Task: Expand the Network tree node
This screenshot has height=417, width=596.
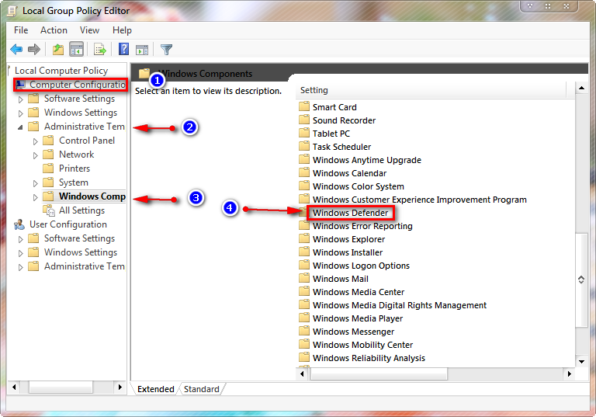Action: [x=36, y=155]
